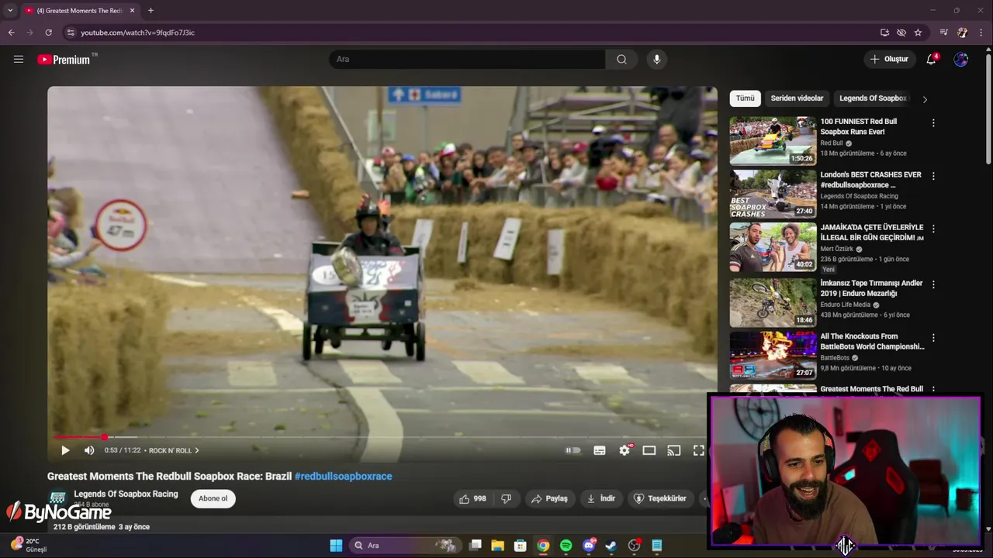This screenshot has height=558, width=993.
Task: Click the install app icon in address bar
Action: click(884, 33)
